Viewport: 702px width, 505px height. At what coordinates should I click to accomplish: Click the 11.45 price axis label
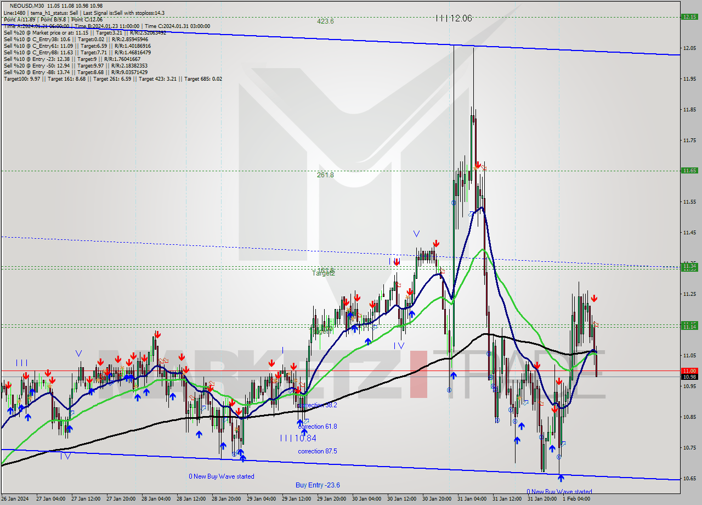click(x=689, y=233)
